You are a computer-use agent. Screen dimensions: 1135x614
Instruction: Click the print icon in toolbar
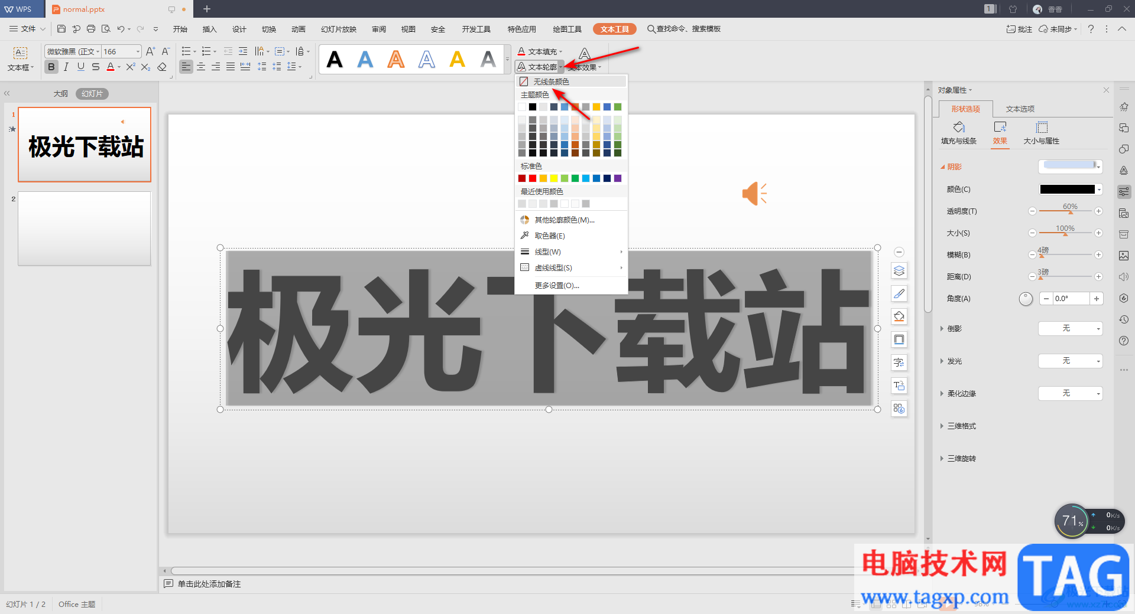(x=91, y=28)
